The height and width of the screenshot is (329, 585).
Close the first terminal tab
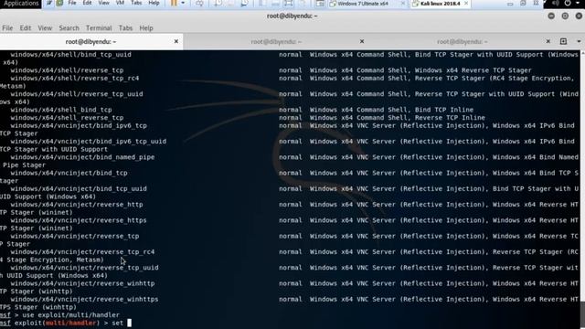(x=176, y=41)
